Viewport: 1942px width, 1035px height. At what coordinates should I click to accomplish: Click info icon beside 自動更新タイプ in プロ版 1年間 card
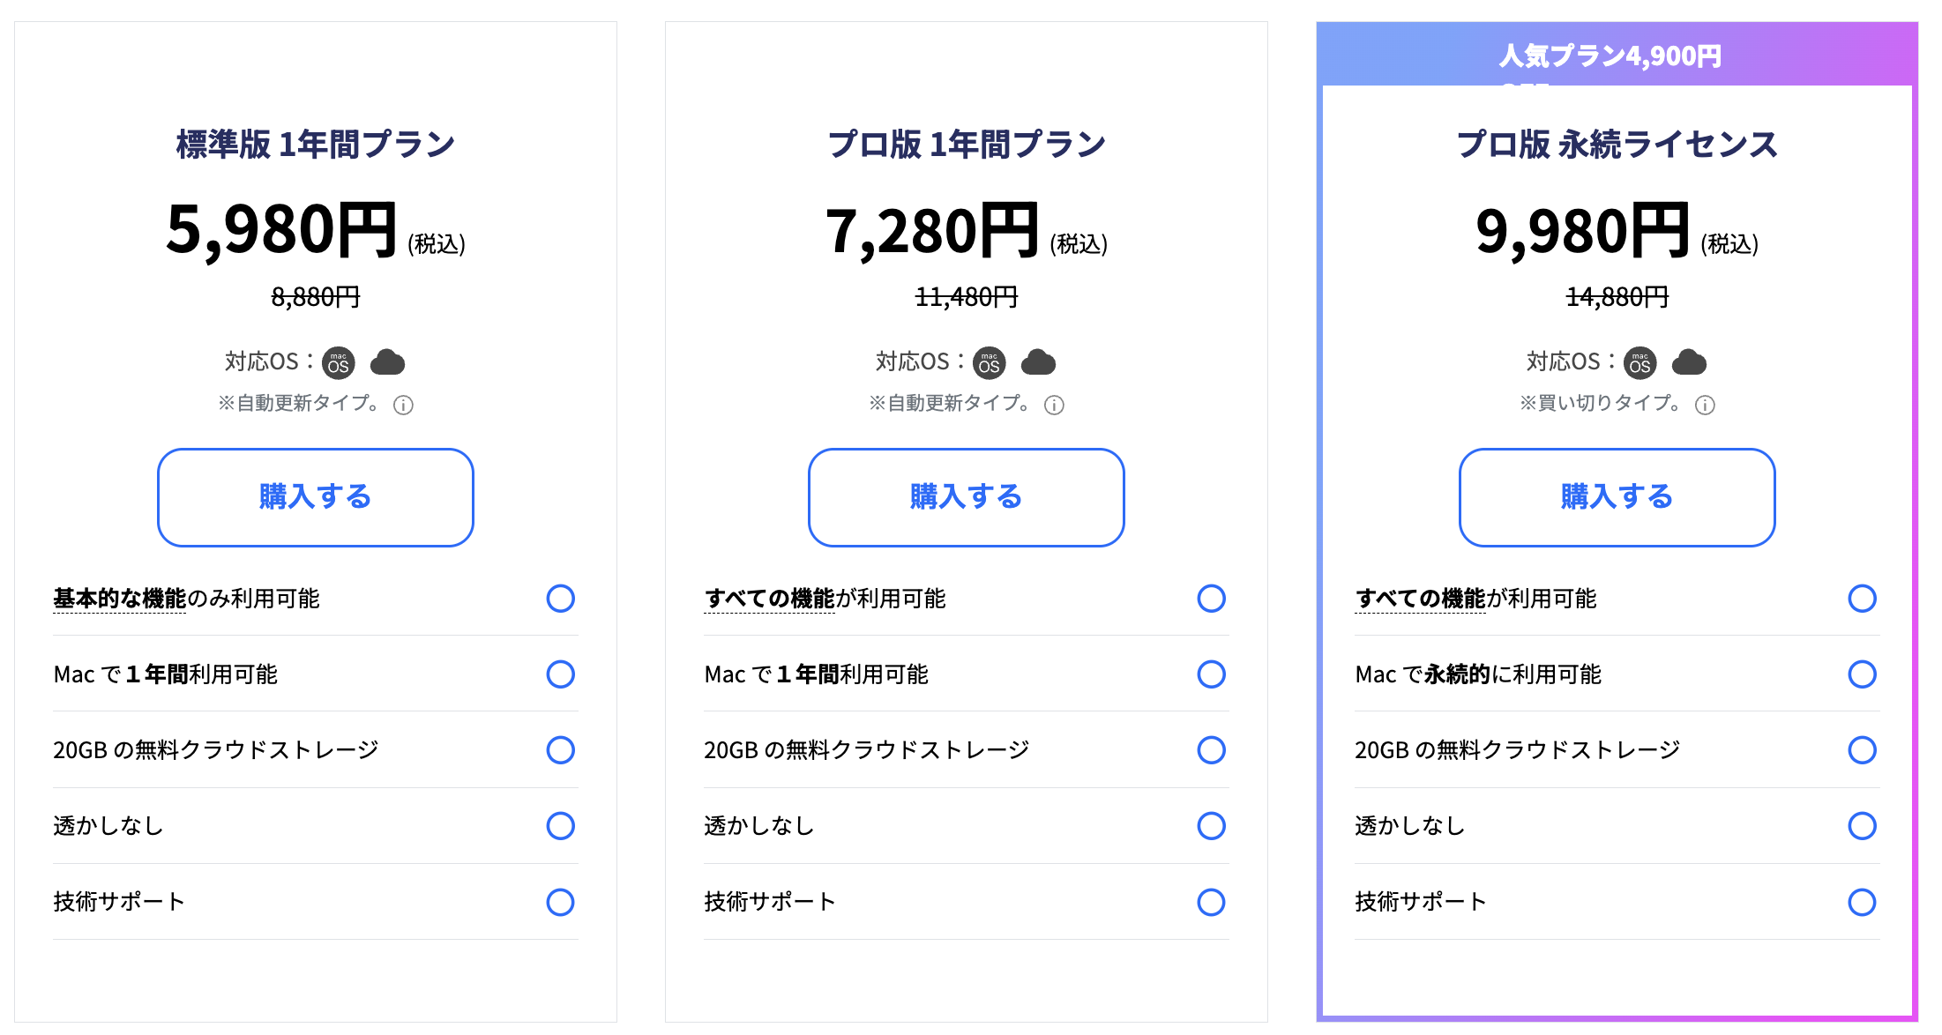pos(1054,405)
